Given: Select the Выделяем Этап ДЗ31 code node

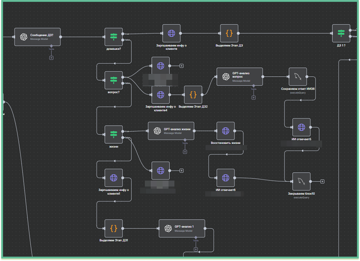Looking at the screenshot, I should tap(114, 228).
